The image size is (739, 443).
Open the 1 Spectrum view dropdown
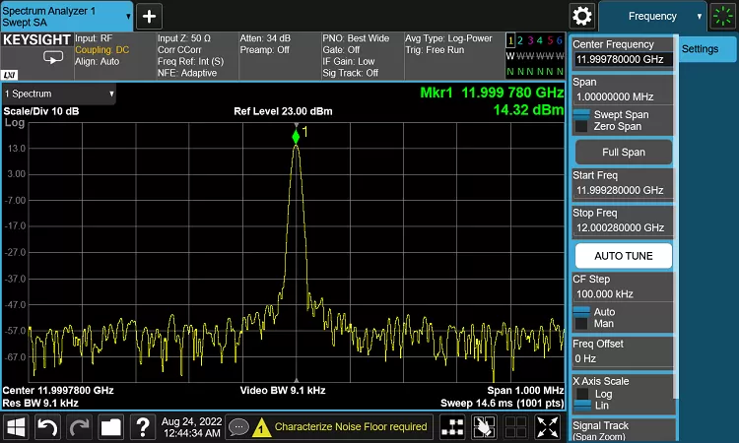pos(59,94)
